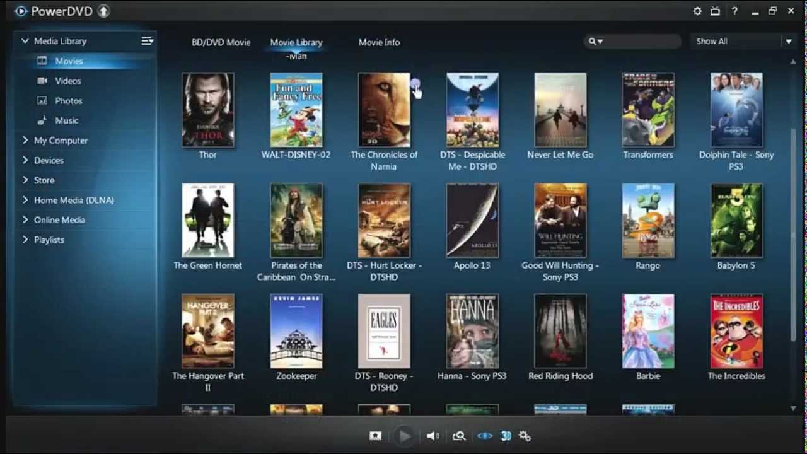Switch to TV mode icon
This screenshot has width=807, height=454.
click(x=716, y=11)
